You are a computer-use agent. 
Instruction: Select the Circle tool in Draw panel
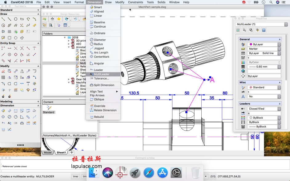click(3, 25)
